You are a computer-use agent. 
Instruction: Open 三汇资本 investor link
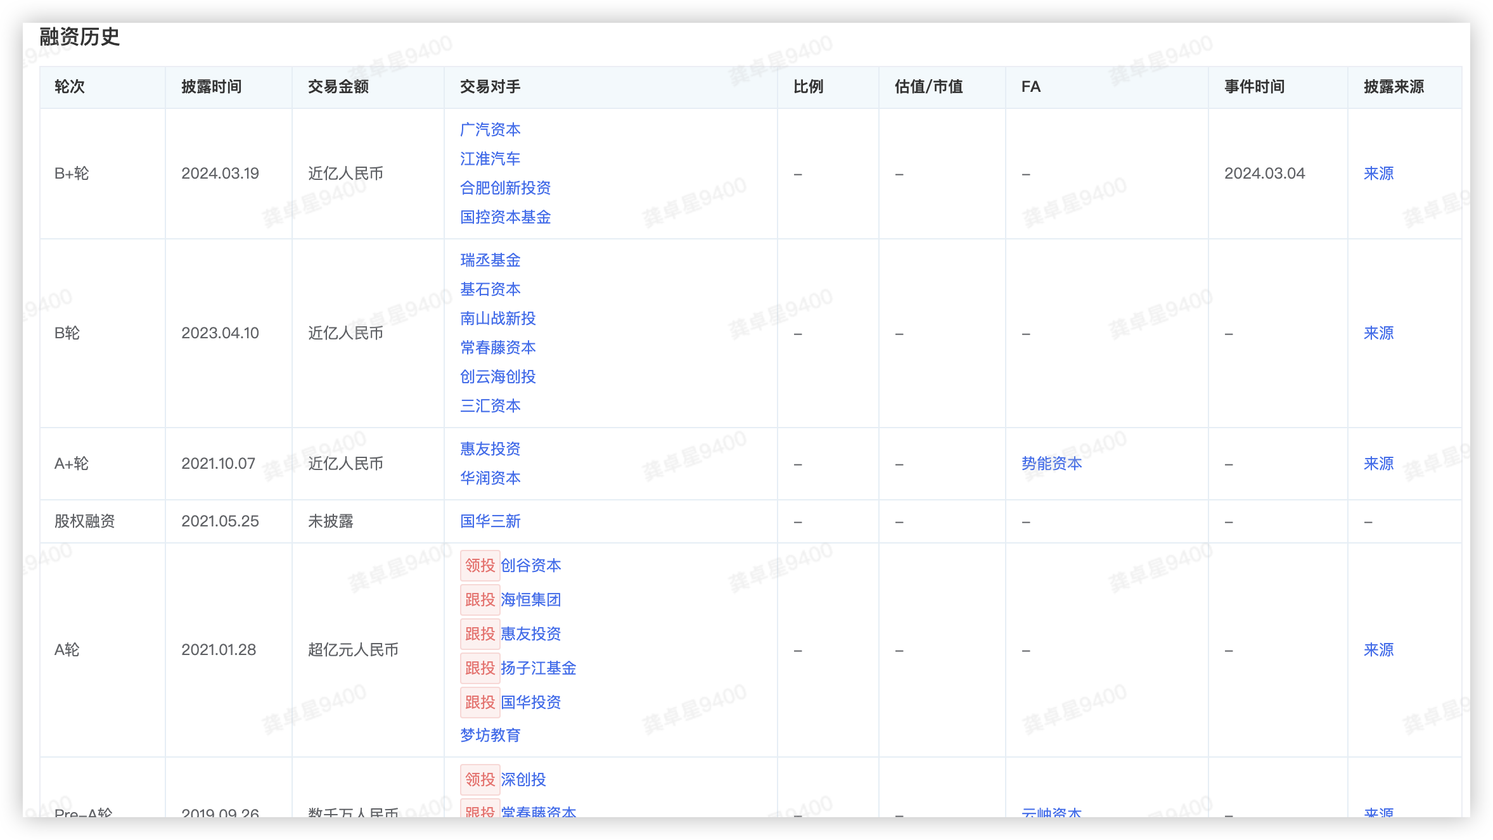[490, 405]
